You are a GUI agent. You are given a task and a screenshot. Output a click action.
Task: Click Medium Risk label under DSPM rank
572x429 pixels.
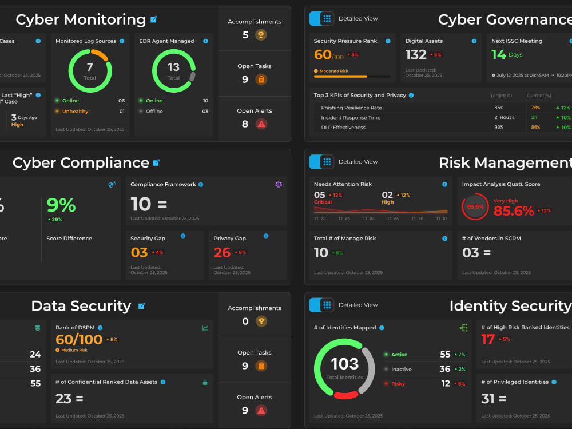[74, 350]
